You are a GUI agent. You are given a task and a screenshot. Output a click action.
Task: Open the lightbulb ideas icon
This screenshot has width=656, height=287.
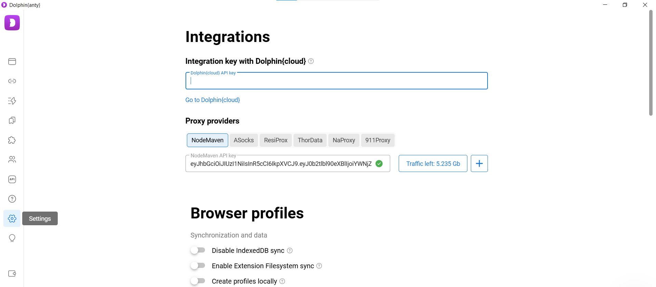pyautogui.click(x=12, y=238)
